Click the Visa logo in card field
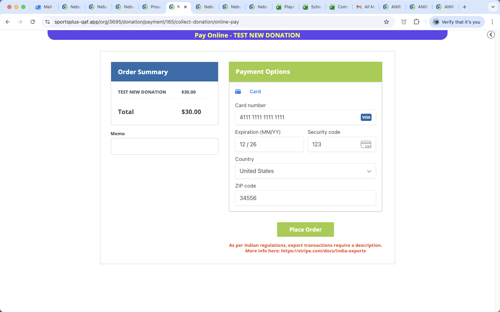This screenshot has height=312, width=500. 366,118
